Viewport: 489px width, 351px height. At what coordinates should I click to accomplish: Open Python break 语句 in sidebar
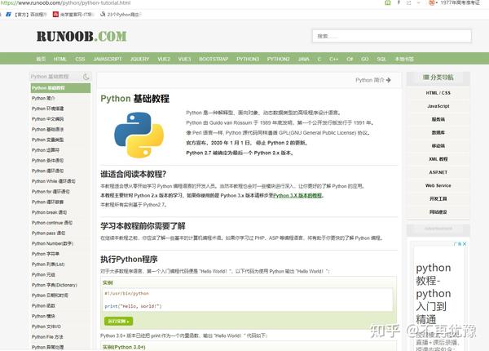(x=49, y=212)
